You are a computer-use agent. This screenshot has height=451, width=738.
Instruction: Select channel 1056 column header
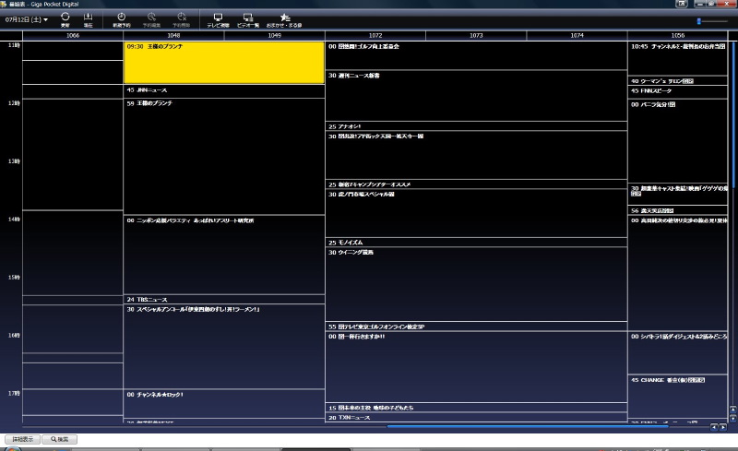[x=678, y=35]
